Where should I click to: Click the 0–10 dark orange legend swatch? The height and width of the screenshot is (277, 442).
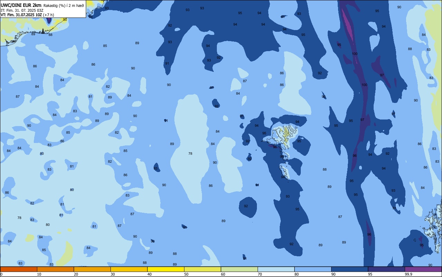[19, 269]
